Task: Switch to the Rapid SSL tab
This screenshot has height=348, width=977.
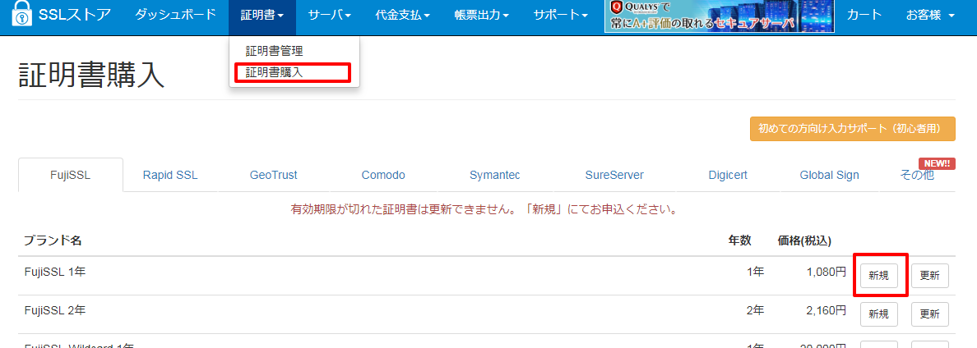Action: click(170, 176)
